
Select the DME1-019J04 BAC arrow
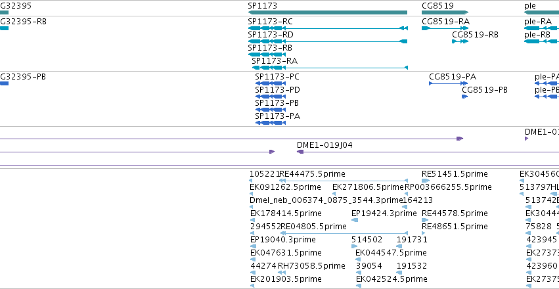point(428,152)
